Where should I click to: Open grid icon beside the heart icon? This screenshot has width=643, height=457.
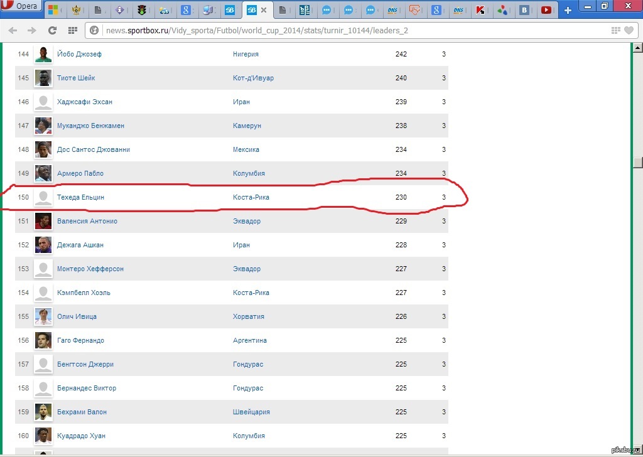point(615,30)
